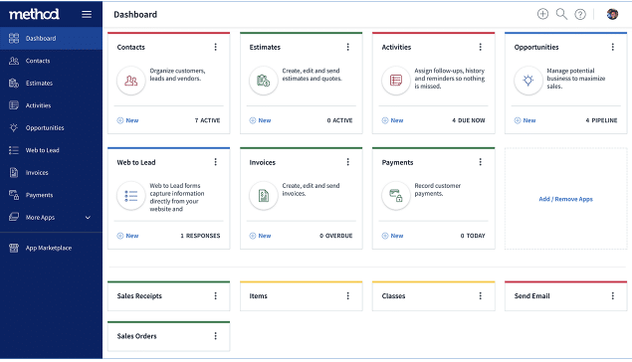Click New on the Contacts card

127,120
